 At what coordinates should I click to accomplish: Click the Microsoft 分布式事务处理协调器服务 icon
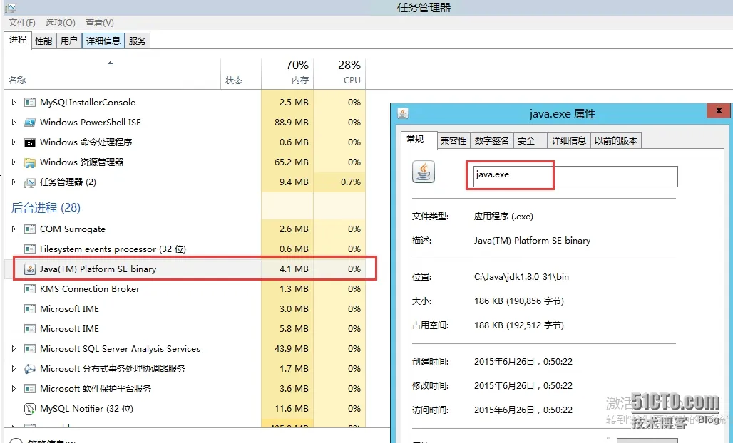pos(30,369)
